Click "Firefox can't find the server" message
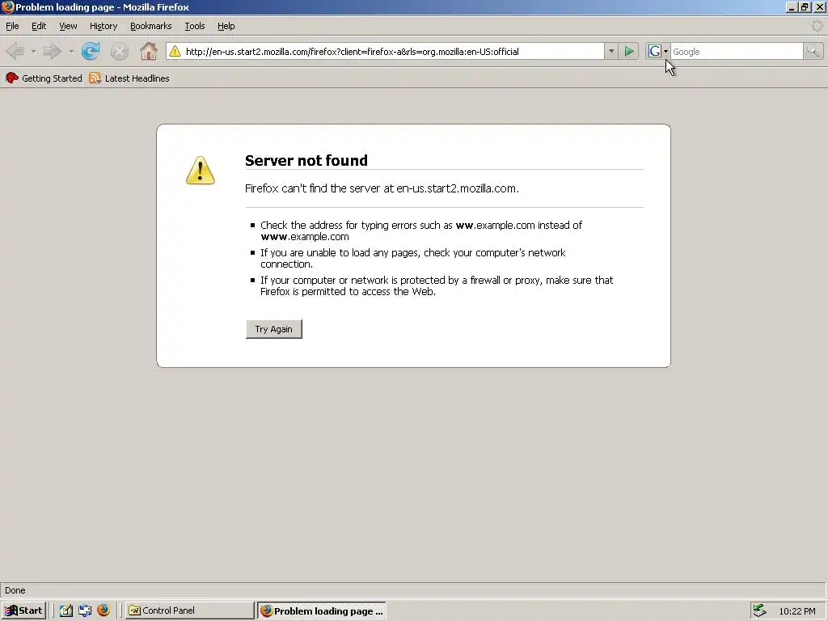 [382, 188]
